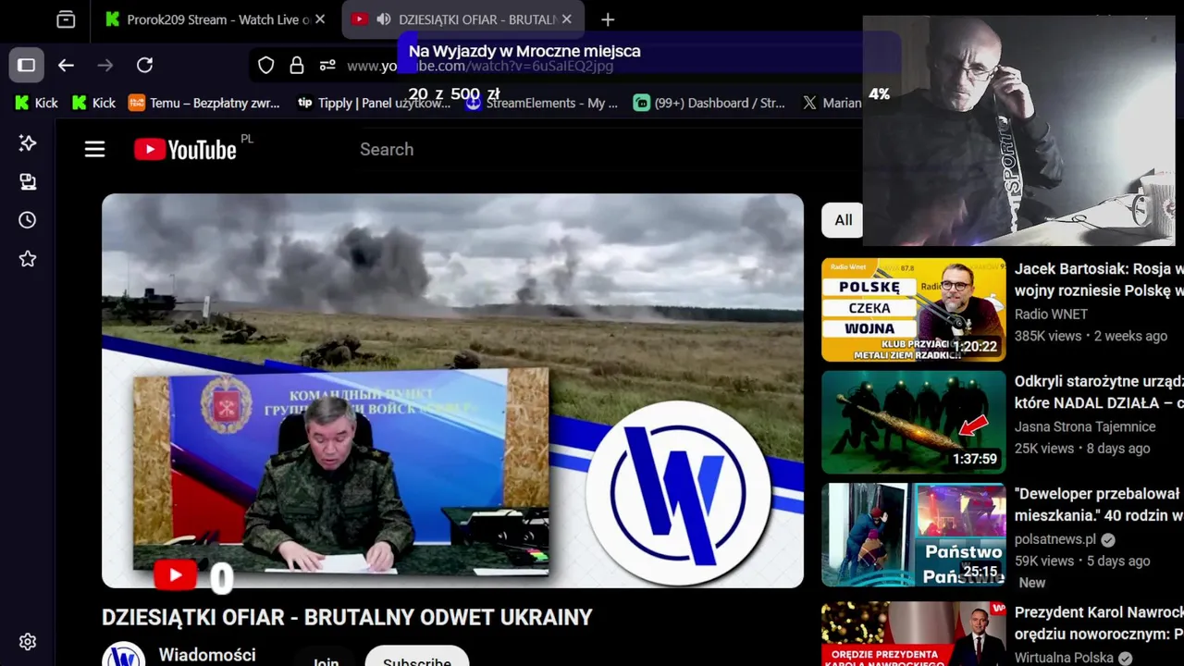Open the X Marian bookmark
1184x666 pixels.
832,103
